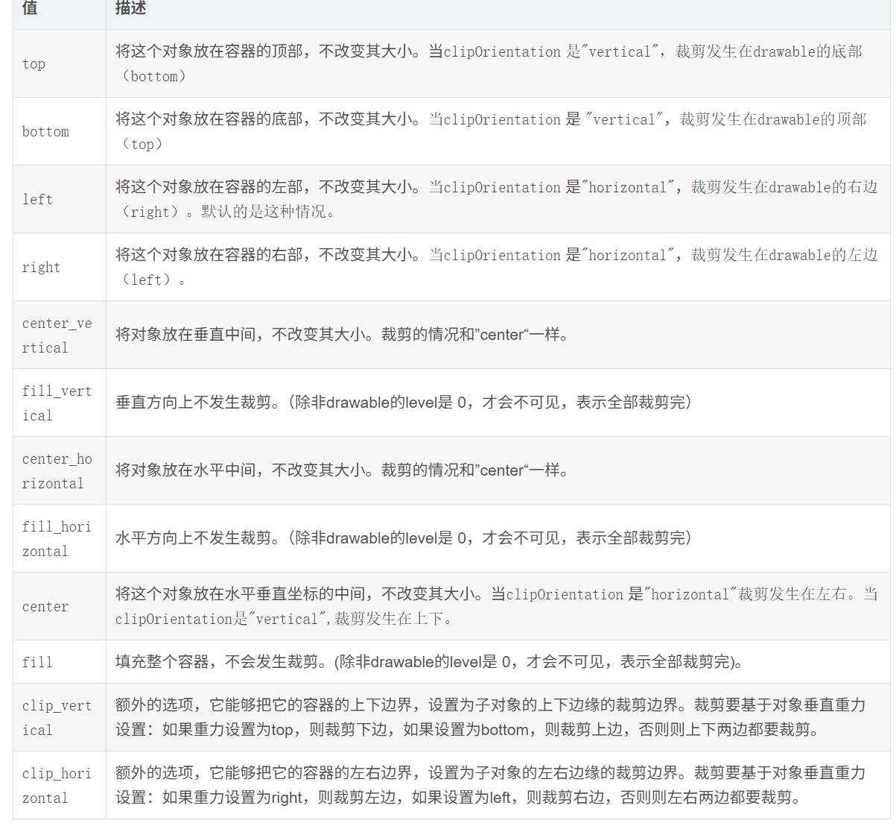896x829 pixels.
Task: Click the "bottom" value cell in first column
Action: coord(45,132)
